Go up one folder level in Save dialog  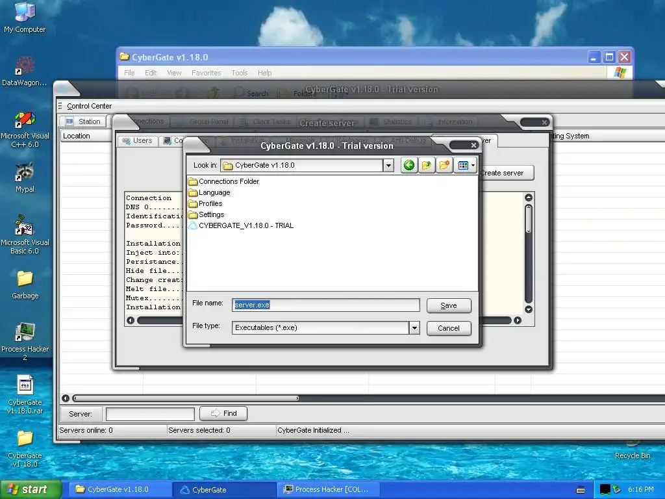pyautogui.click(x=426, y=165)
